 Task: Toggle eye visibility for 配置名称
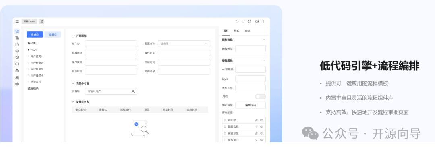pyautogui.click(x=262, y=127)
